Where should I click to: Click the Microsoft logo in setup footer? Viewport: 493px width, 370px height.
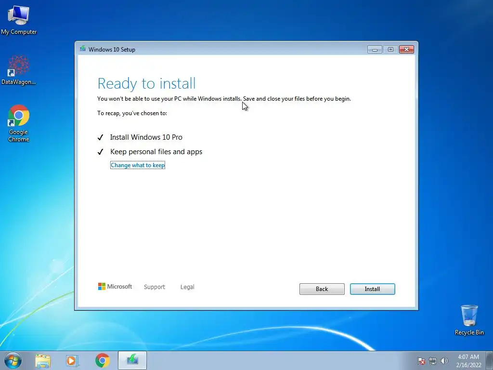tap(115, 287)
